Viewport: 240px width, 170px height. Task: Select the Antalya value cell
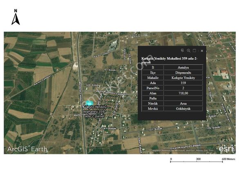[x=183, y=68]
